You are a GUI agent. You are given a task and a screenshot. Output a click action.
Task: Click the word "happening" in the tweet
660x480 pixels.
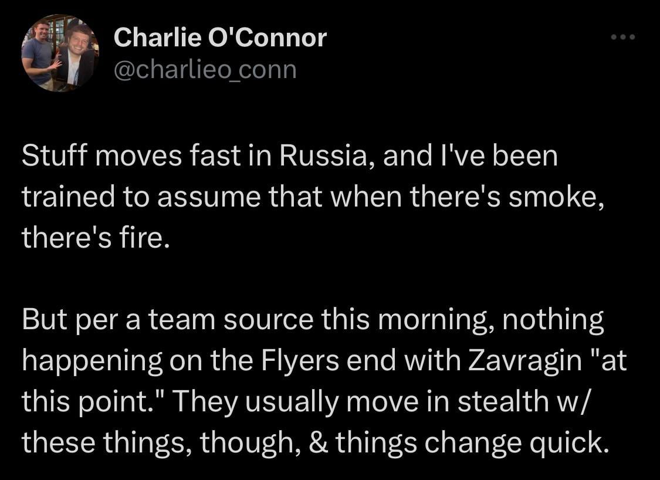coord(91,361)
